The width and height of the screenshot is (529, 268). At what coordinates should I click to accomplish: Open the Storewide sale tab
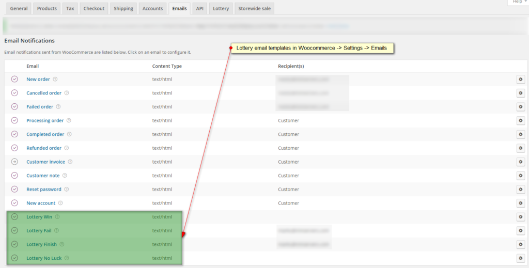click(254, 8)
